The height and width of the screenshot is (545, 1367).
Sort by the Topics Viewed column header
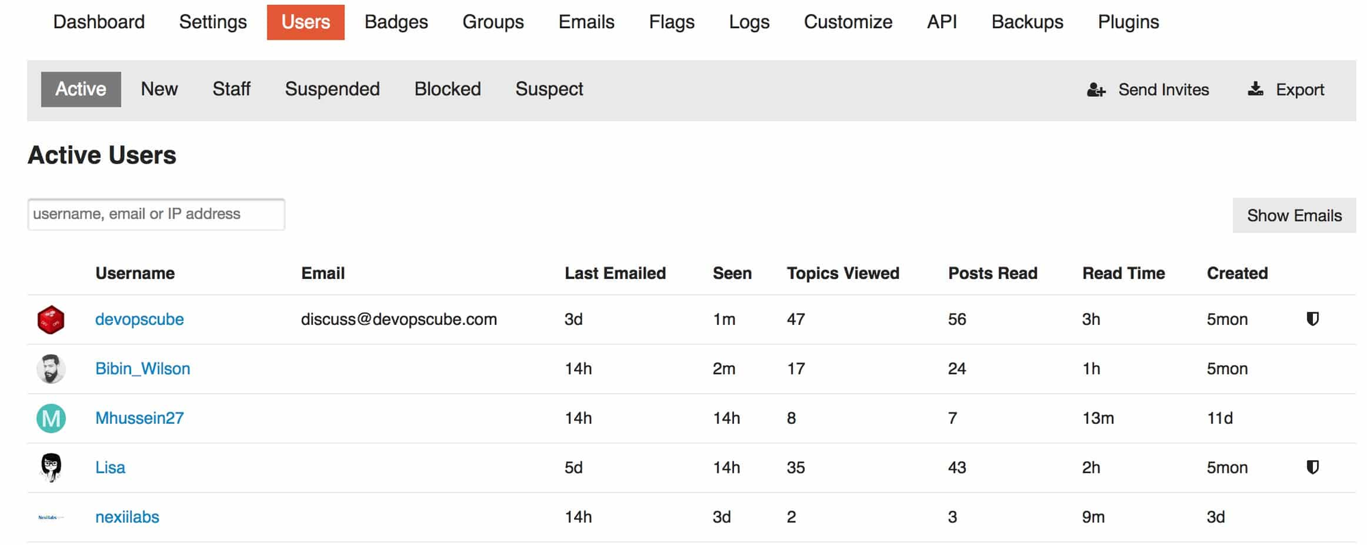pos(843,274)
